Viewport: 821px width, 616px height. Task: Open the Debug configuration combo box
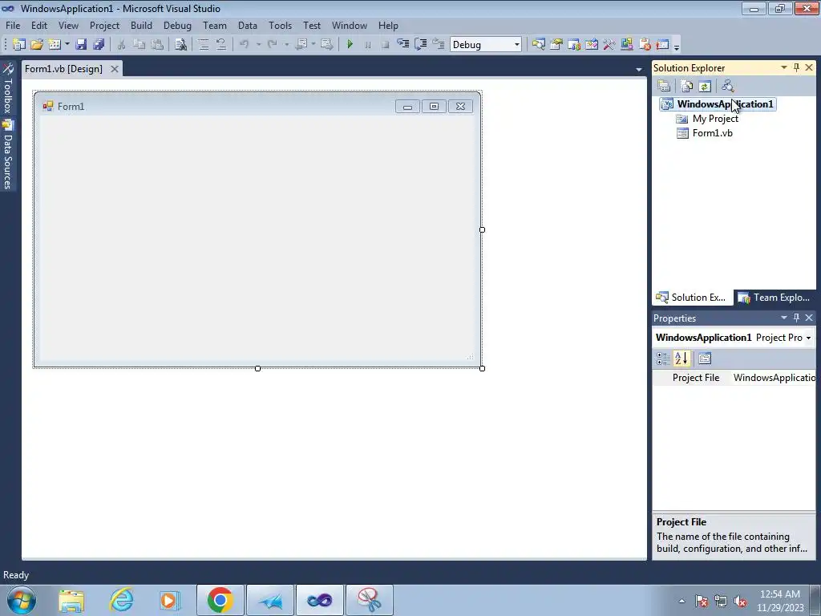485,45
